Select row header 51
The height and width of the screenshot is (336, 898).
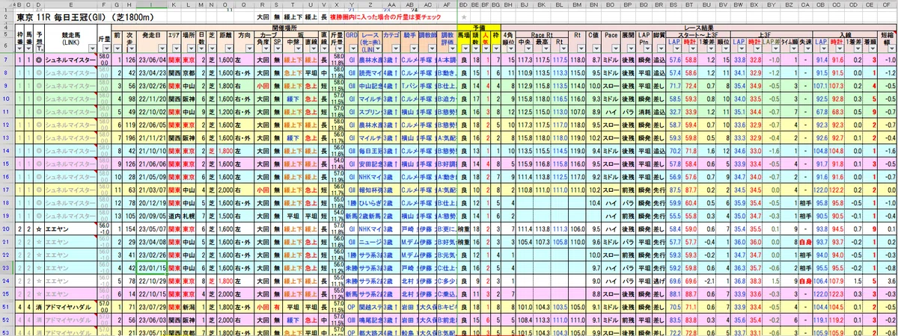4,306
